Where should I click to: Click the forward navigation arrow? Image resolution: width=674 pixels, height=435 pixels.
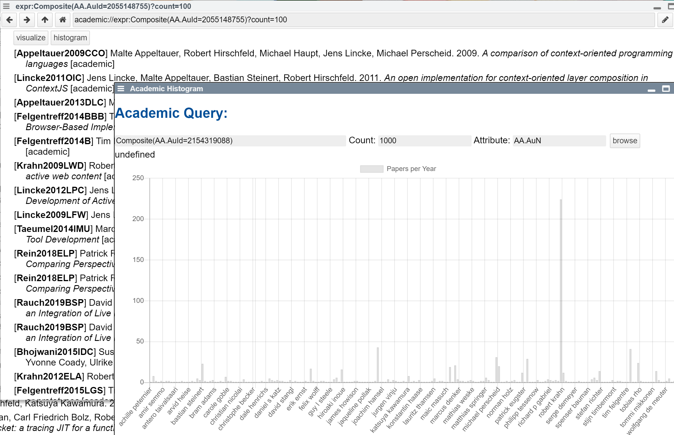[x=27, y=20]
